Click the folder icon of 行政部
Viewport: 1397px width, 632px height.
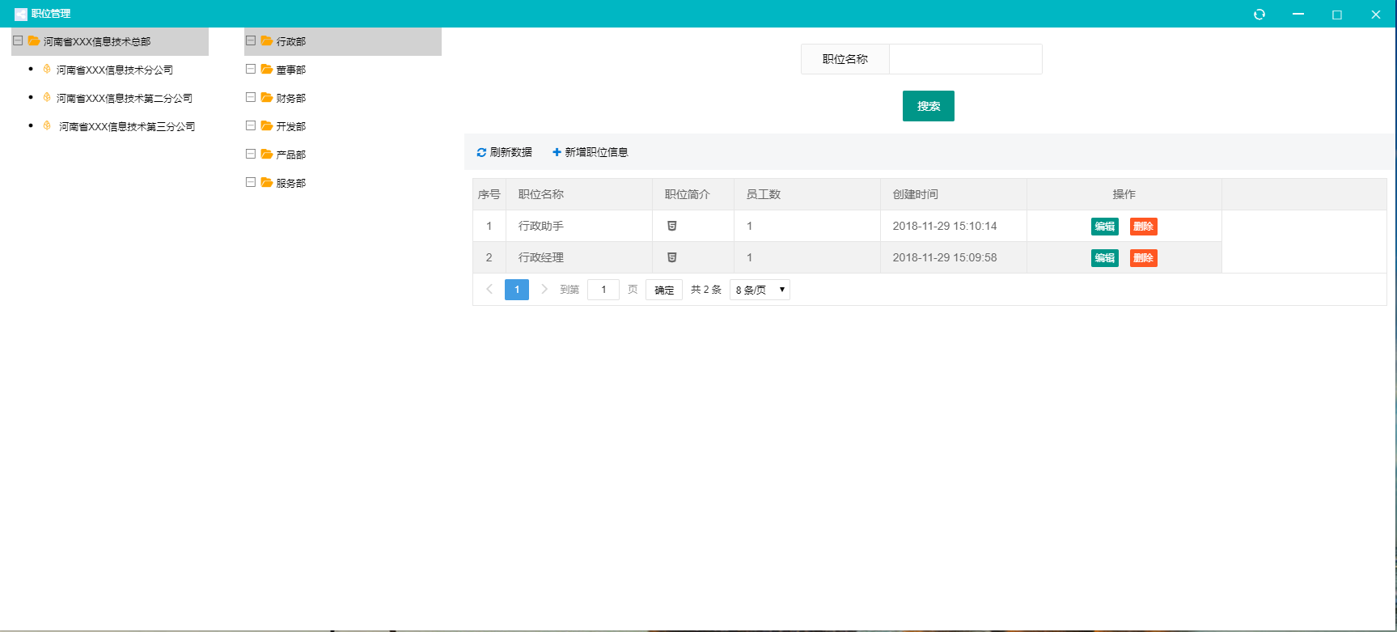coord(267,40)
